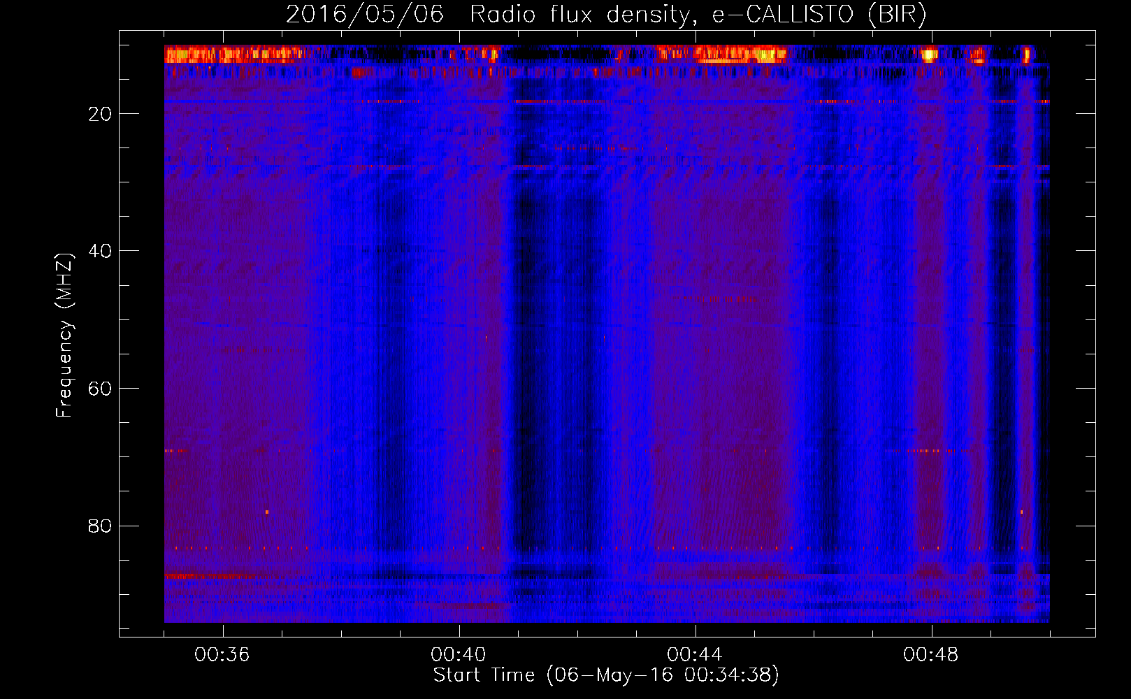The image size is (1131, 699).
Task: Click the frequency tick label "80"
Action: coord(101,526)
